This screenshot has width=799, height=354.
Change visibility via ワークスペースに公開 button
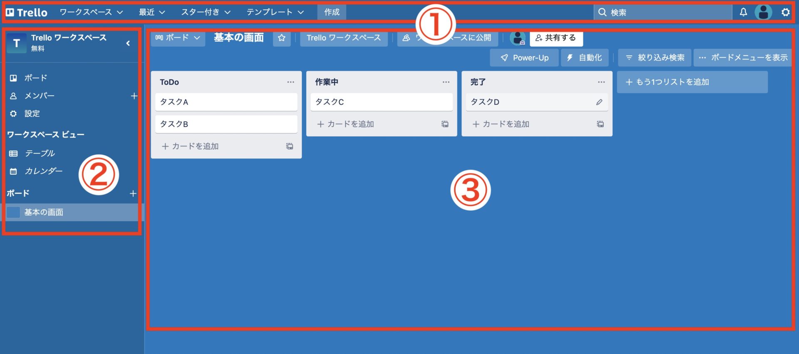tap(448, 38)
